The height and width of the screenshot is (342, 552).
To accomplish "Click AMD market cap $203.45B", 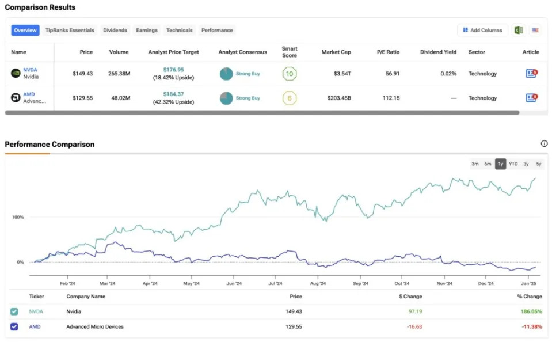I will pos(340,98).
